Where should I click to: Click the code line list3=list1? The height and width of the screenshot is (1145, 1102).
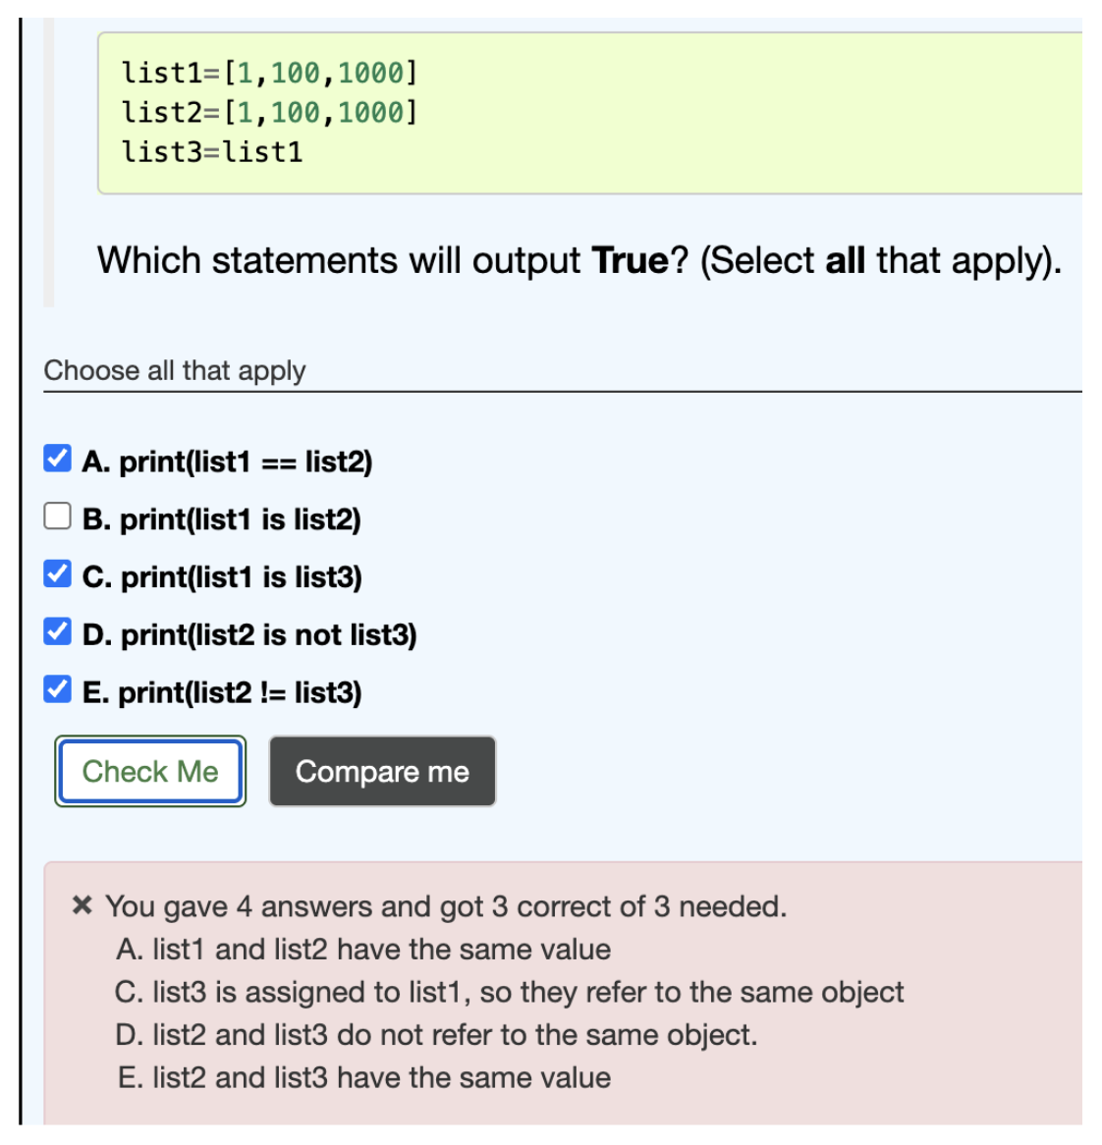(212, 152)
